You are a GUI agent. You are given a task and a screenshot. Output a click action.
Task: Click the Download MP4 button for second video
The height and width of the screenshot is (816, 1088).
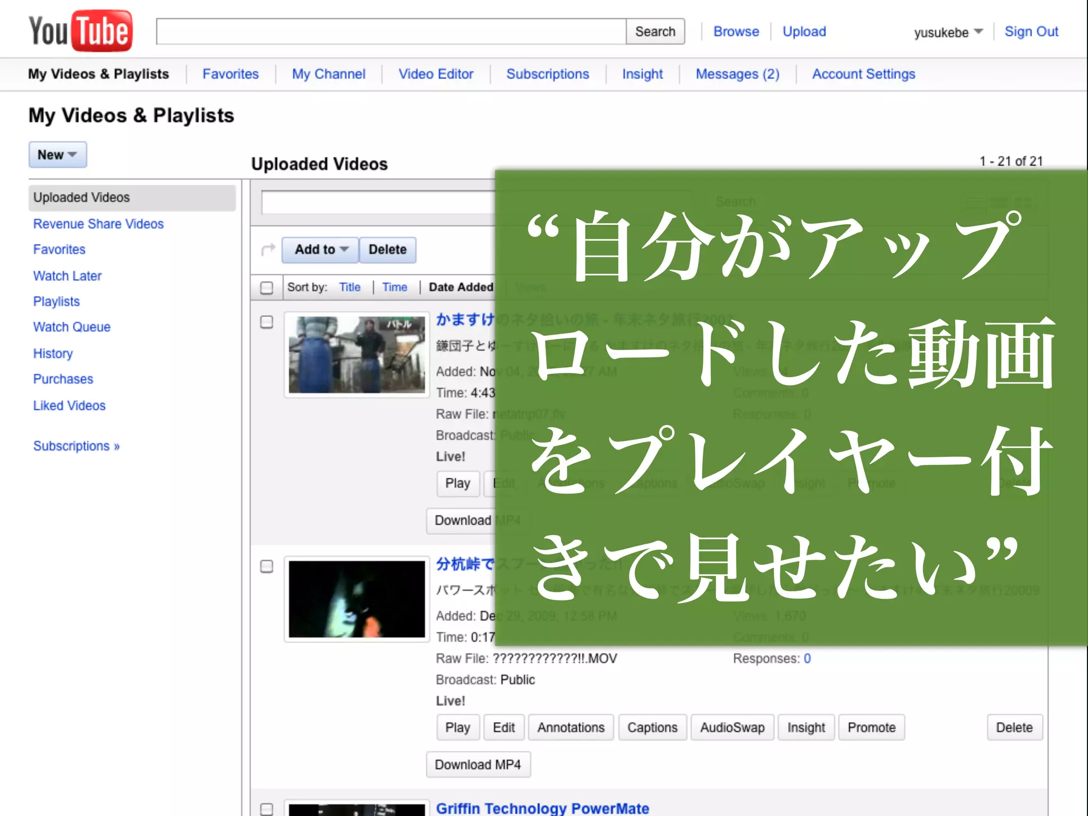[x=478, y=764]
